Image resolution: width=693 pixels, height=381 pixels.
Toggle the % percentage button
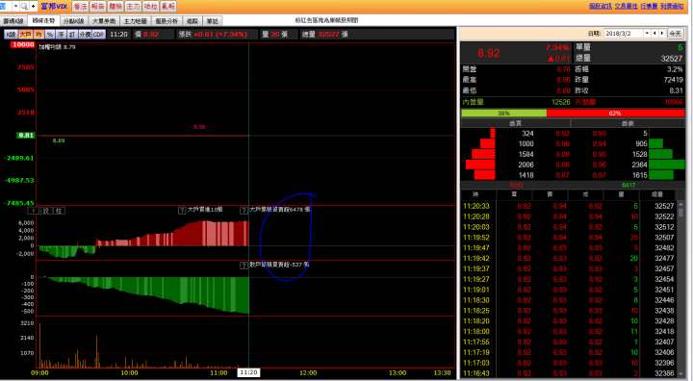pyautogui.click(x=50, y=35)
